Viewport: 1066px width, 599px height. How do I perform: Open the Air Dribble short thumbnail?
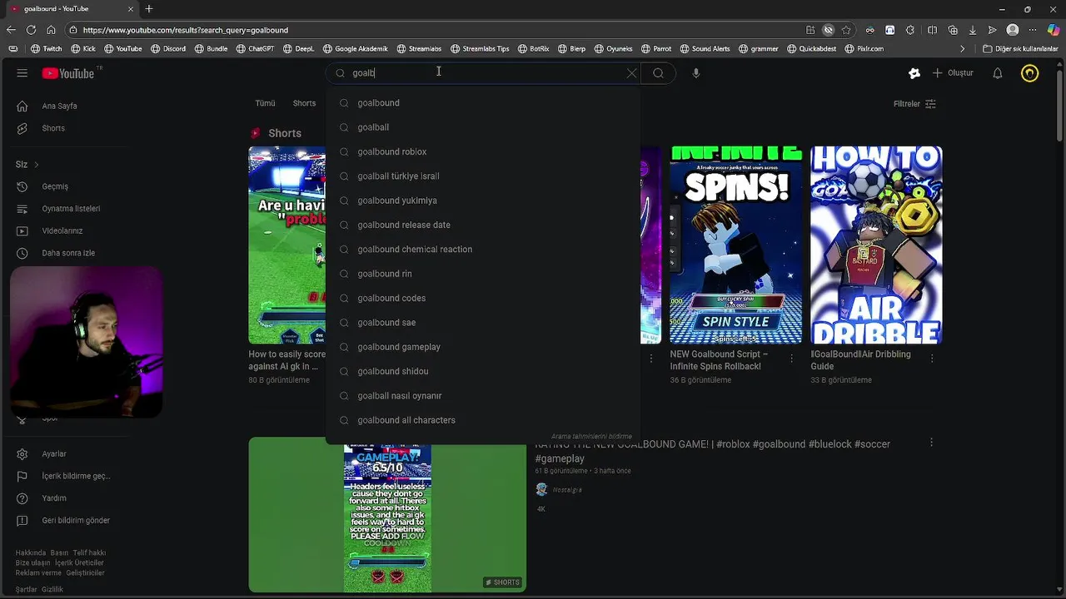pyautogui.click(x=876, y=245)
